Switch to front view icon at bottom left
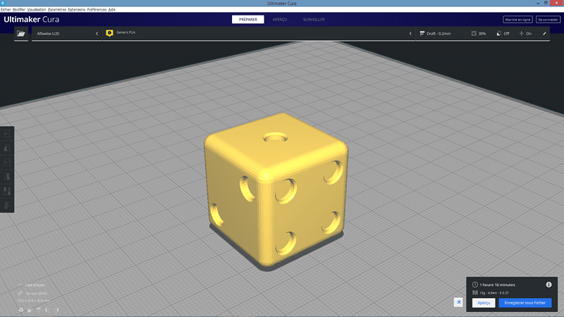The width and height of the screenshot is (564, 317). 29,310
